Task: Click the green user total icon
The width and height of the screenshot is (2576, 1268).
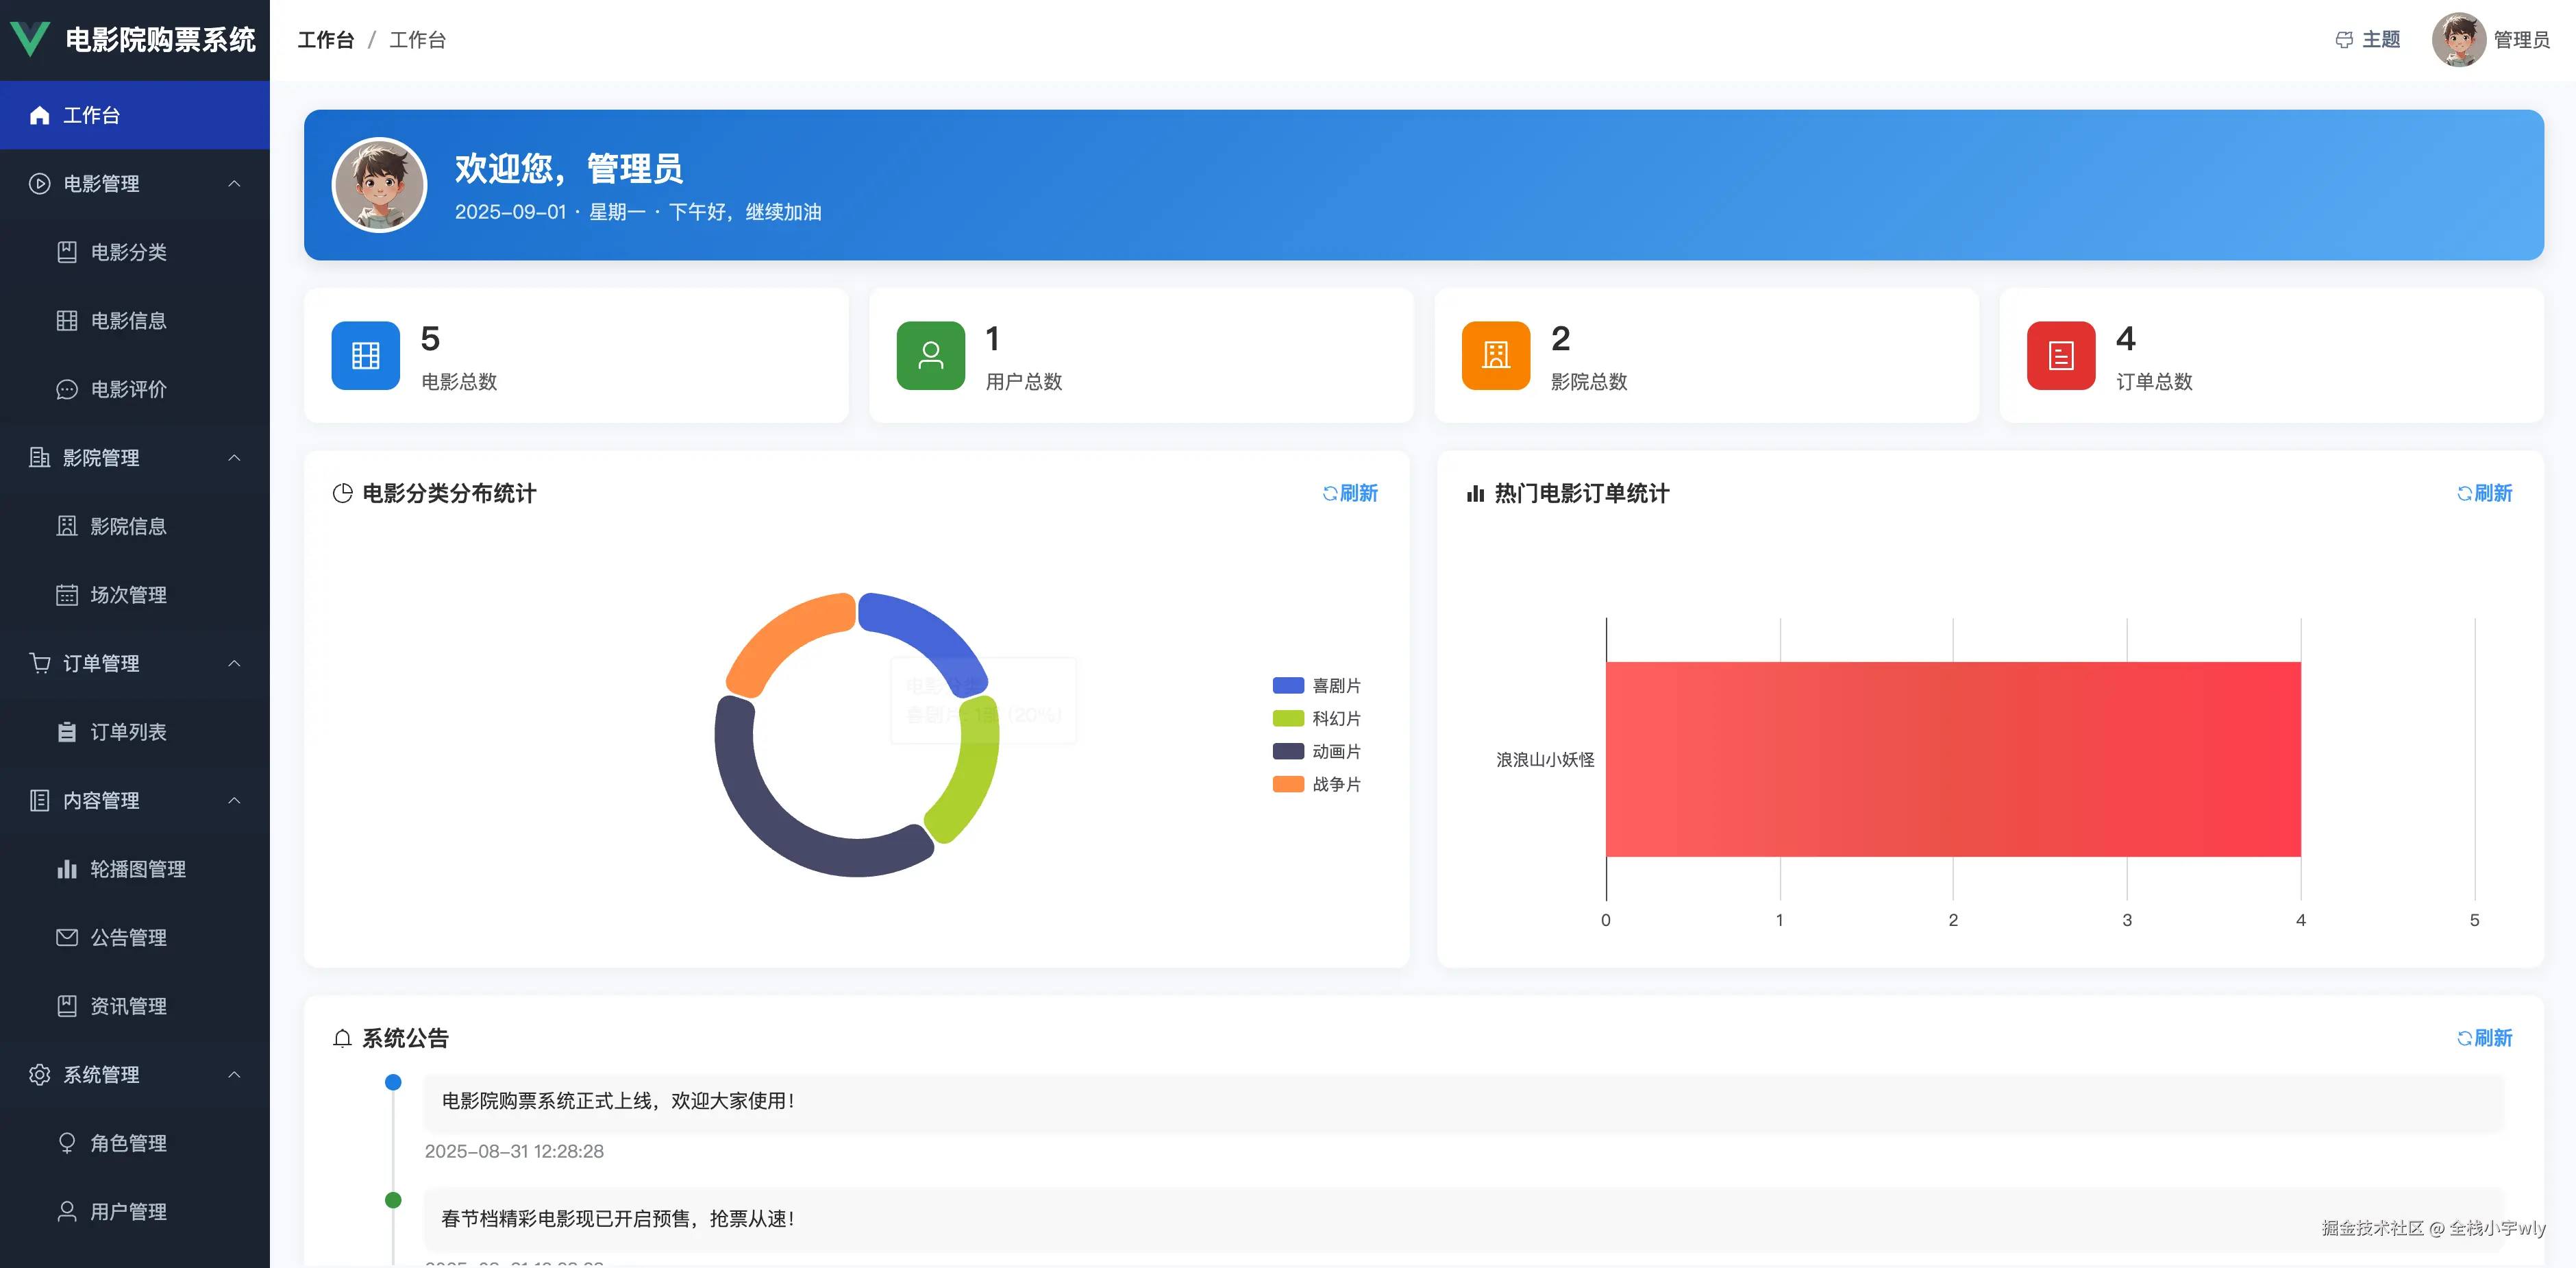Action: point(930,355)
